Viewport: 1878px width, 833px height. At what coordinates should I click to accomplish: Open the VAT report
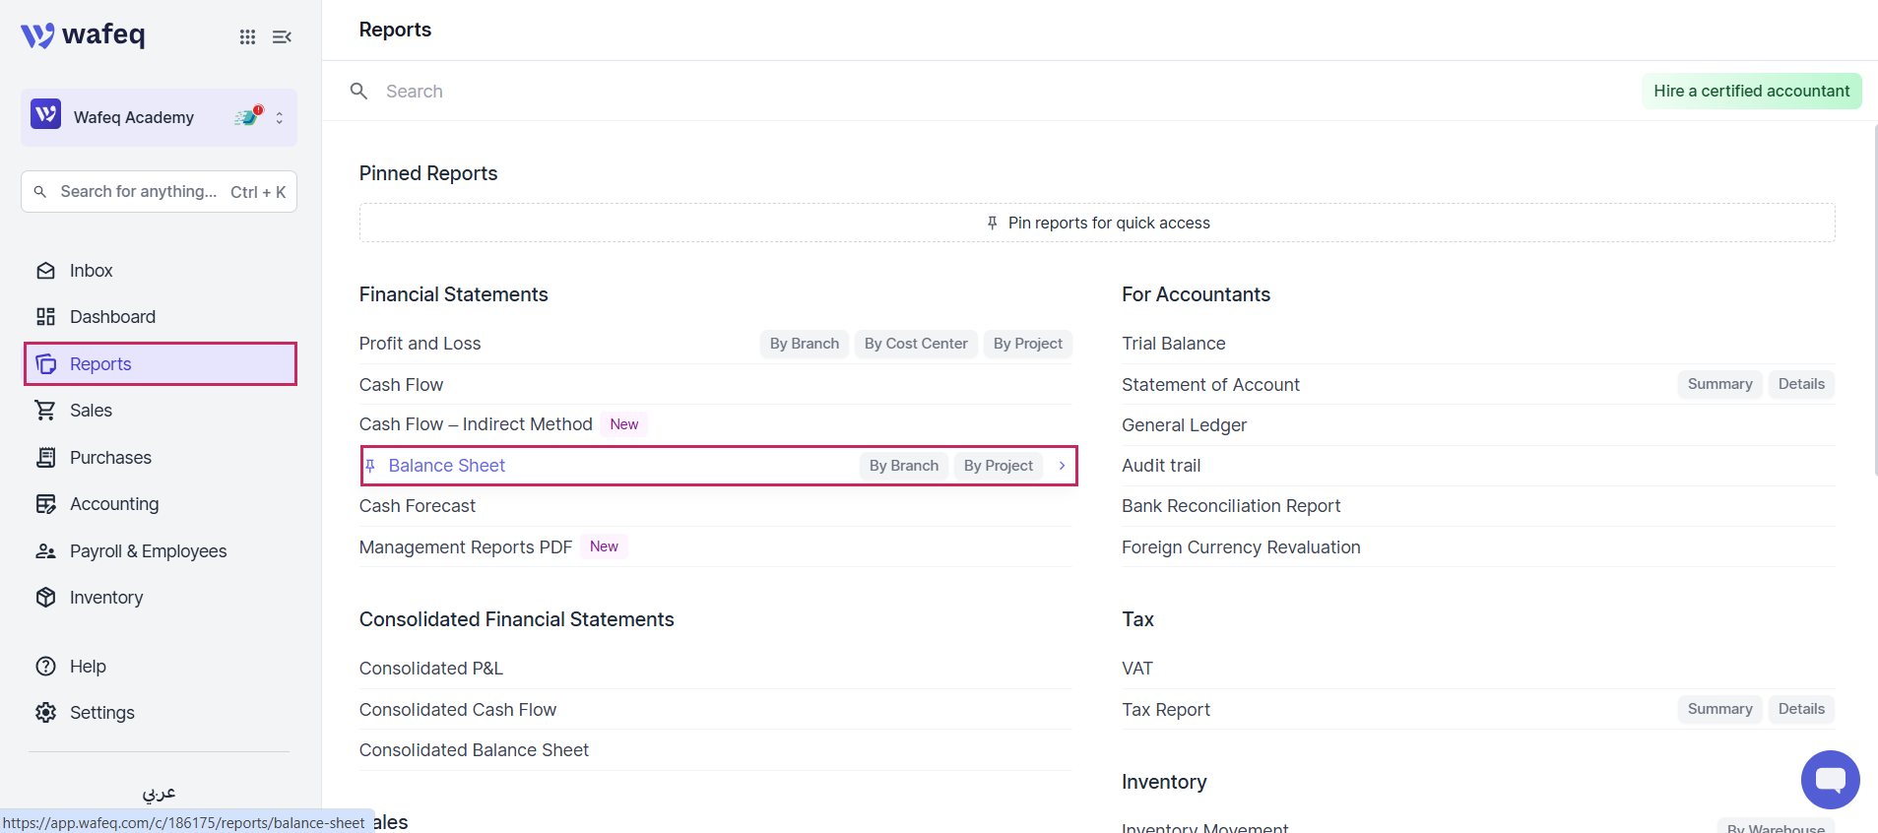[1136, 669]
